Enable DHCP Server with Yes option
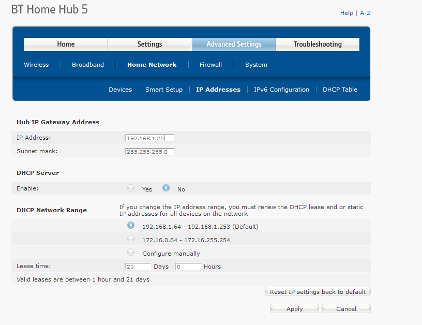The image size is (422, 325). (131, 188)
